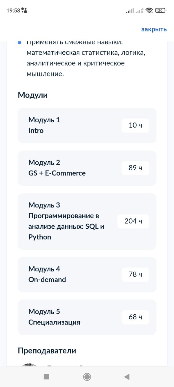
Task: Tap the Wi-Fi status icon
Action: pyautogui.click(x=149, y=11)
